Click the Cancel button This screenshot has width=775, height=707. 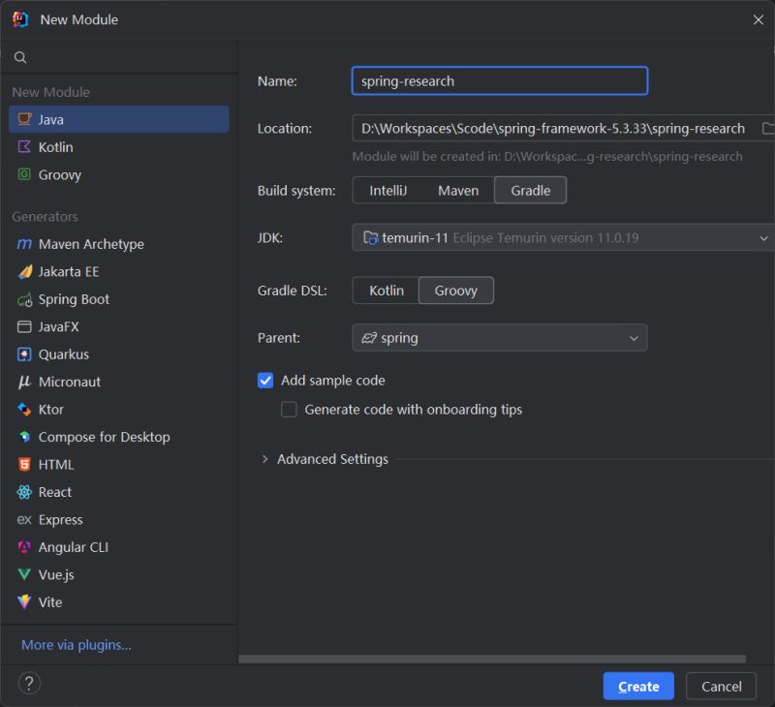pos(721,687)
